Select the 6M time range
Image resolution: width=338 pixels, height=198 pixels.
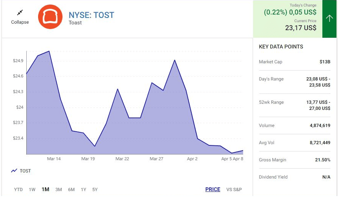71,189
